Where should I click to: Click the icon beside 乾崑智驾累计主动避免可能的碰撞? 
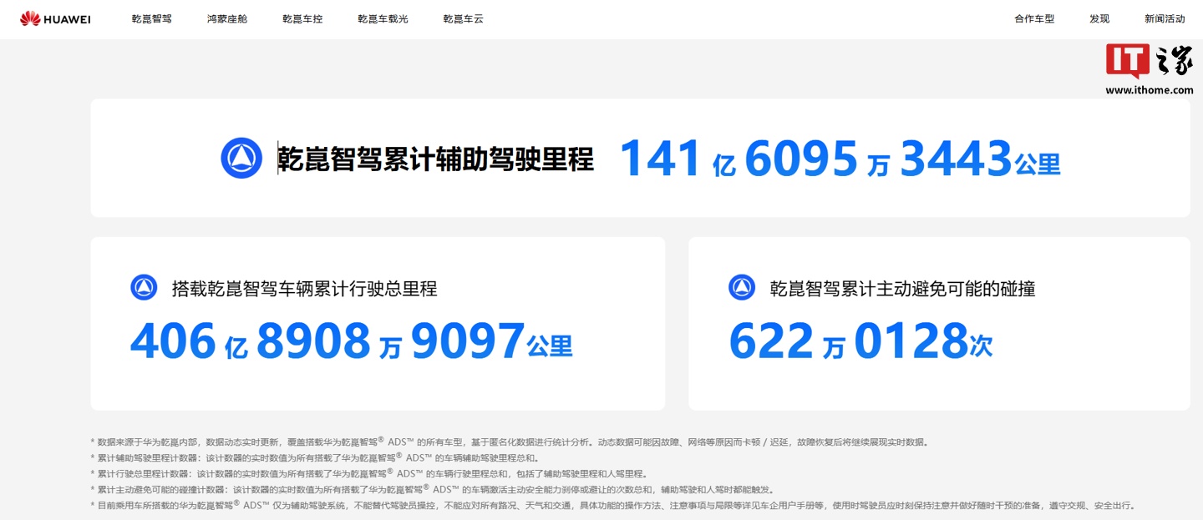[742, 288]
